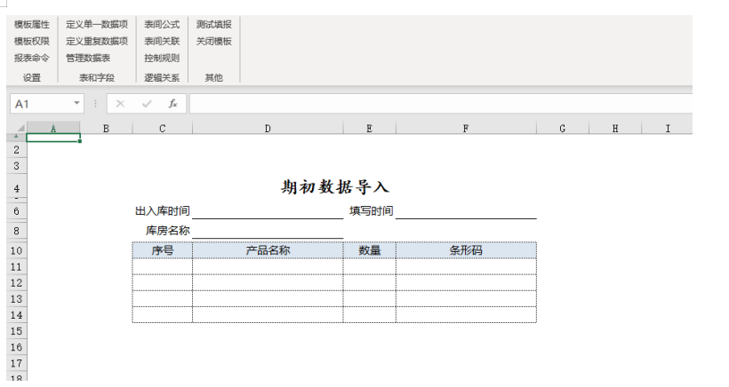This screenshot has height=387, width=729.
Task: Click the confirm entry checkmark icon
Action: (x=147, y=104)
